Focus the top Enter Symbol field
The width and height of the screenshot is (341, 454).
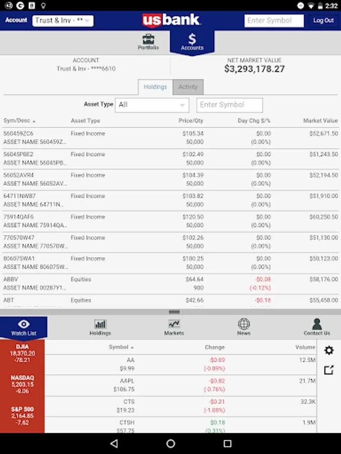274,21
